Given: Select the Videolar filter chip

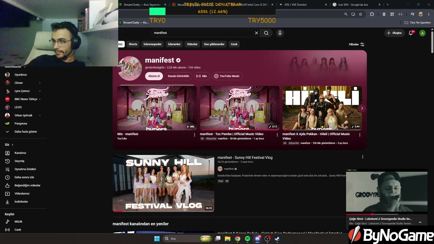Looking at the screenshot, I should [192, 44].
